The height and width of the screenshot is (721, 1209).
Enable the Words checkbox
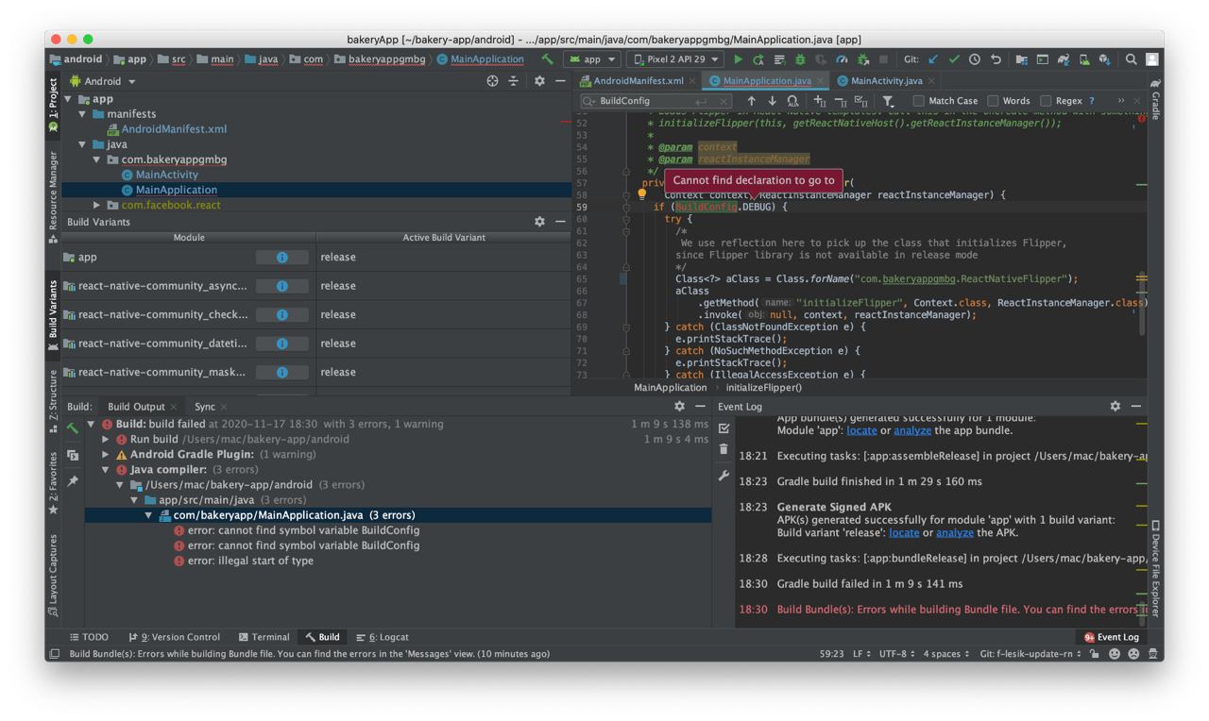(x=993, y=100)
